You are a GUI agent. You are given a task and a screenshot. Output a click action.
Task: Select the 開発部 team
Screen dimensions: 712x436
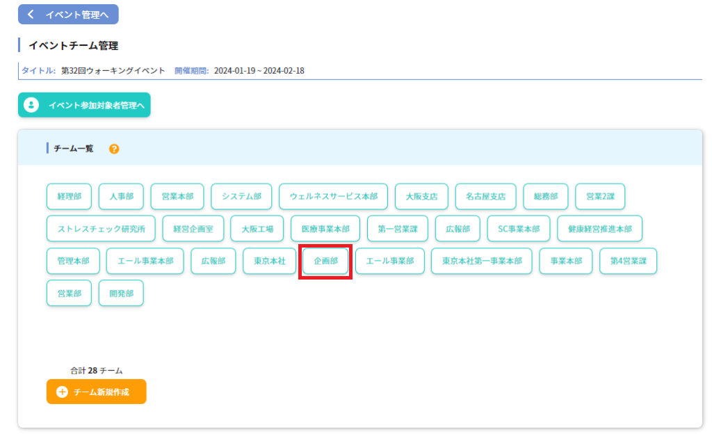tap(121, 293)
